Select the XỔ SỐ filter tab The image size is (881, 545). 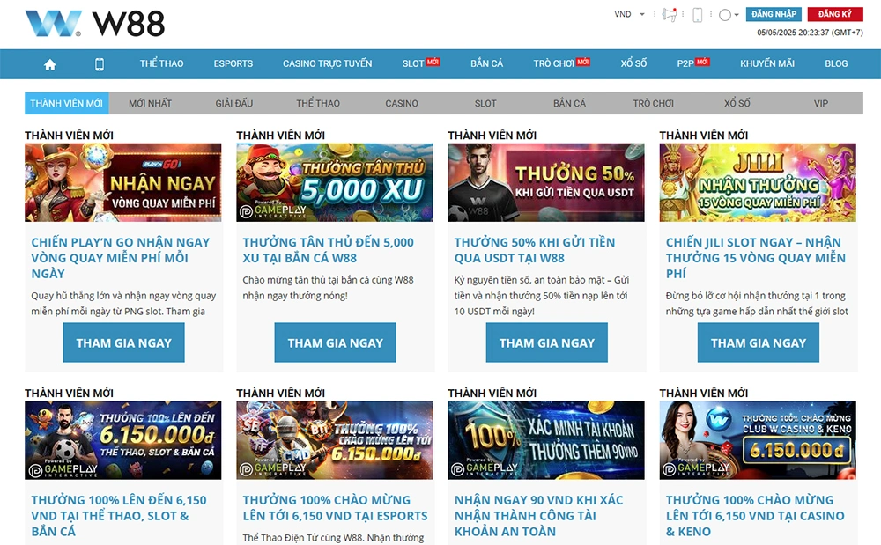[x=737, y=103]
